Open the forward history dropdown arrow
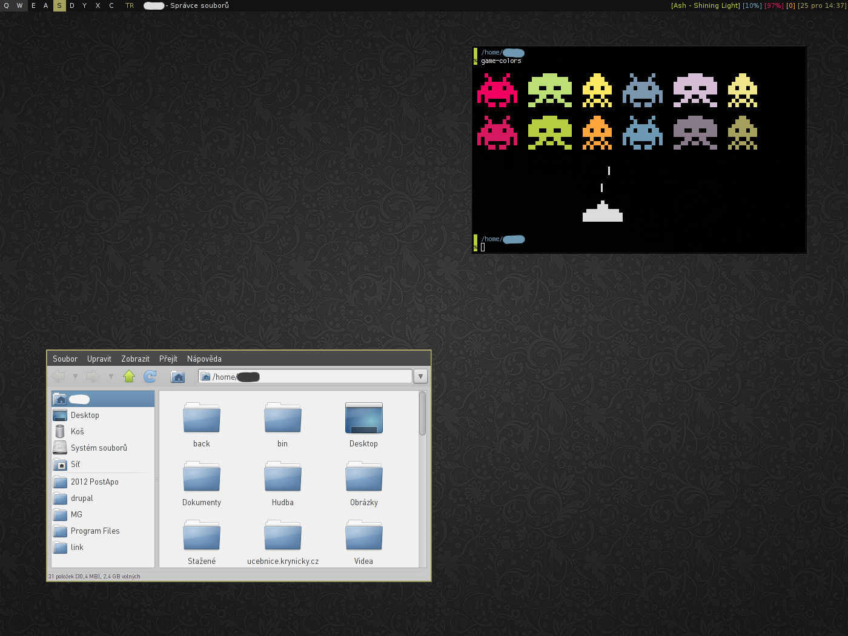 pyautogui.click(x=111, y=376)
